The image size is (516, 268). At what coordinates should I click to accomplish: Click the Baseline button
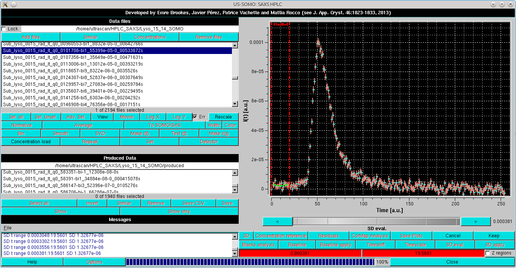coord(298,245)
